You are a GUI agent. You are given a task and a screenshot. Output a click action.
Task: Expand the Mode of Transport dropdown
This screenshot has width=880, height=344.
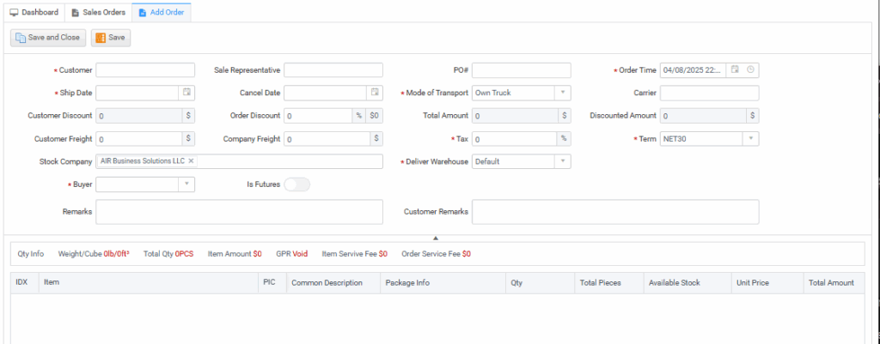pyautogui.click(x=562, y=93)
